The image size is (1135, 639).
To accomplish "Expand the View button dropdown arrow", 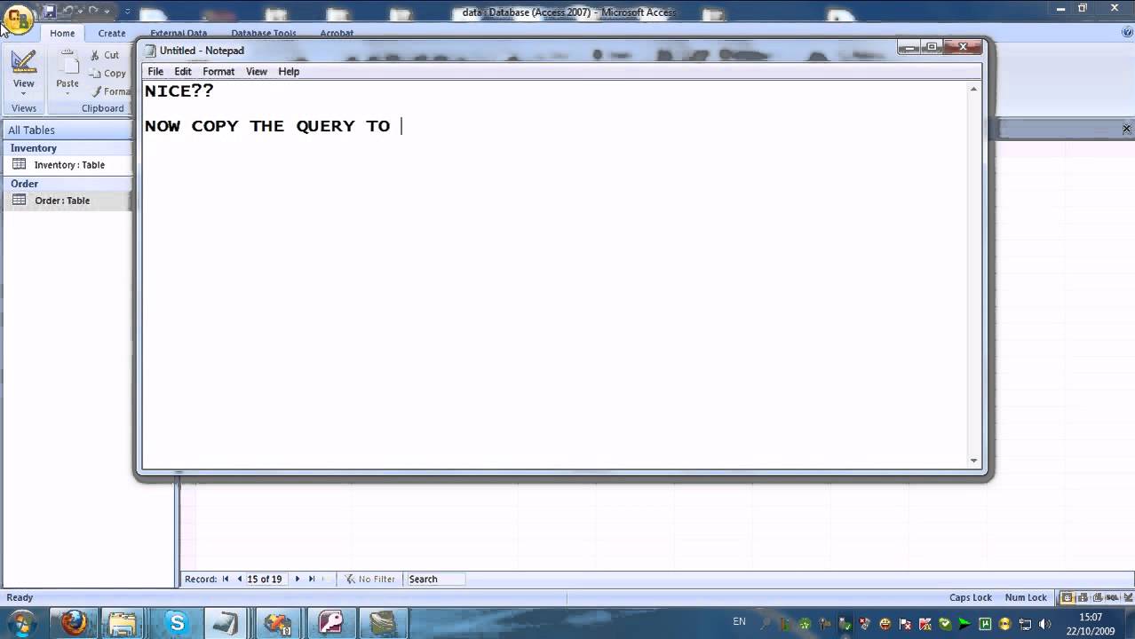I will point(24,93).
